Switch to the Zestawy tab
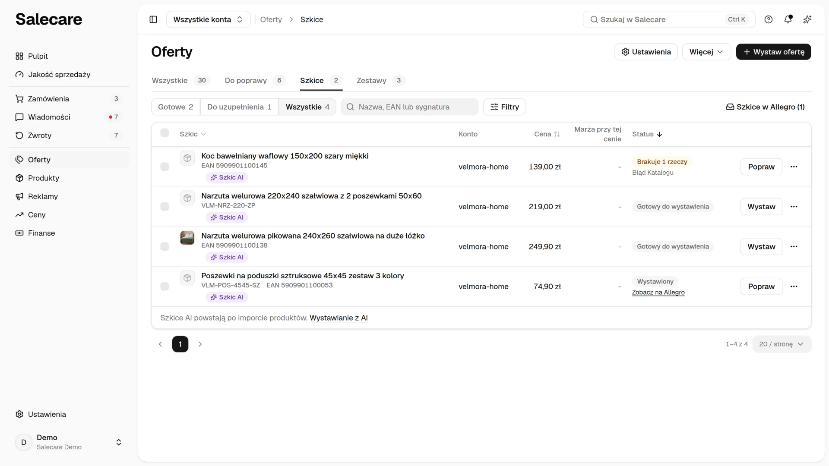Image resolution: width=829 pixels, height=466 pixels. point(380,81)
